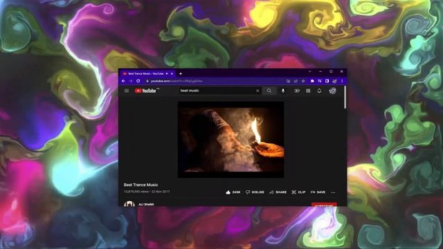The width and height of the screenshot is (443, 249).
Task: Open the more actions ellipsis under the video
Action: pos(333,192)
